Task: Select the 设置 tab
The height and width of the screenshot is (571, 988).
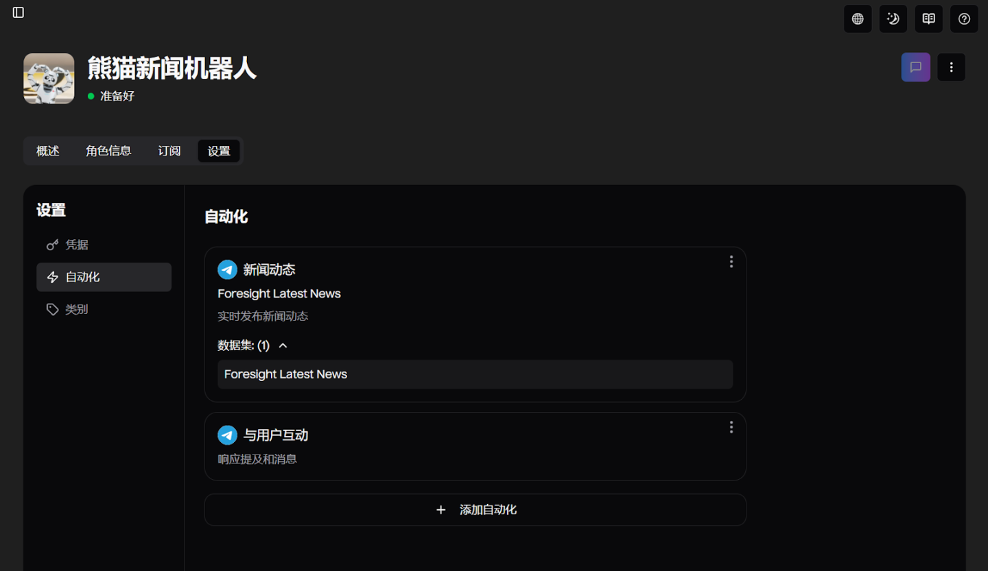Action: [x=219, y=151]
